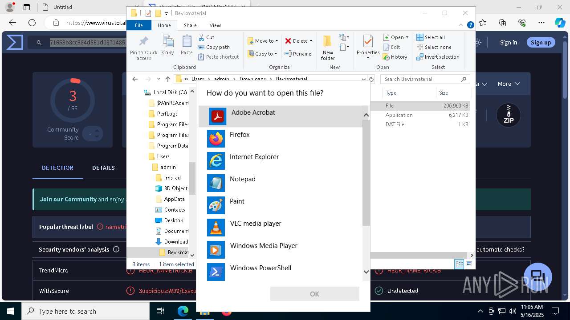The image size is (570, 320).
Task: Open ProgramData folder in tree
Action: (x=168, y=146)
